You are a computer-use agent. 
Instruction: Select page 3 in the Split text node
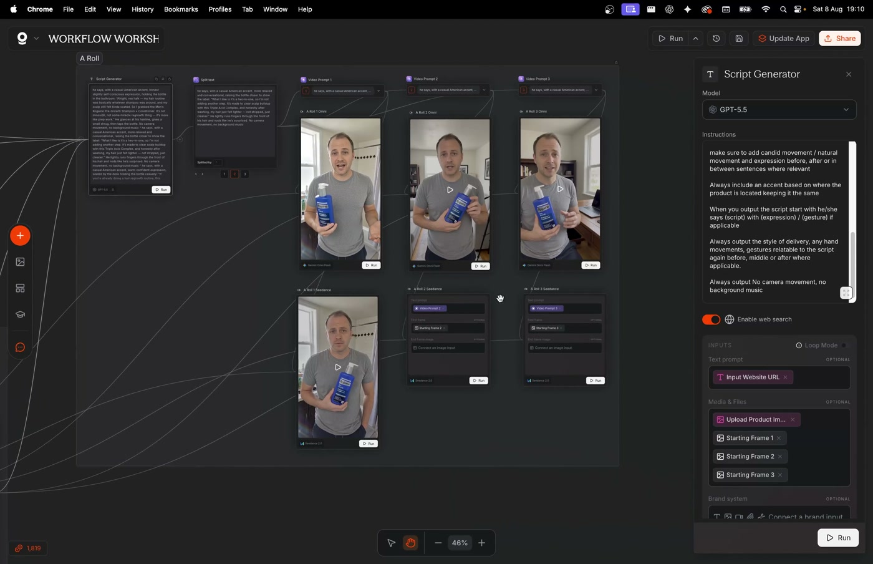point(245,174)
